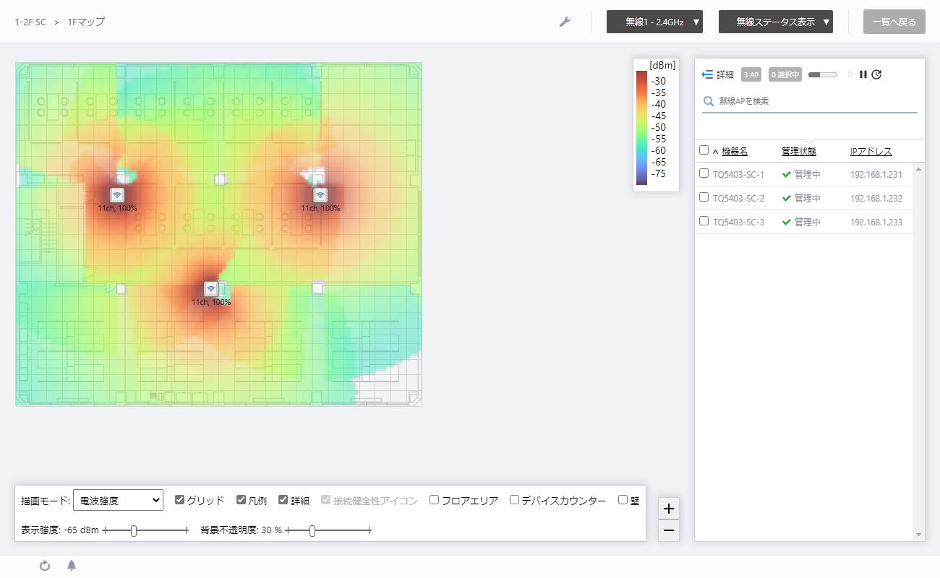Open the wrench settings icon
The height and width of the screenshot is (578, 940).
point(565,22)
